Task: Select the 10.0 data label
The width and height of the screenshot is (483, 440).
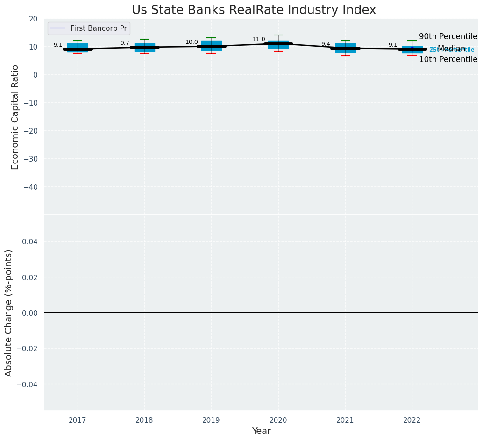Action: [x=192, y=43]
